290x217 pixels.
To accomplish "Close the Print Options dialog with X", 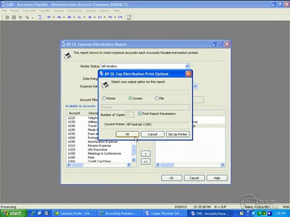I will (188, 74).
